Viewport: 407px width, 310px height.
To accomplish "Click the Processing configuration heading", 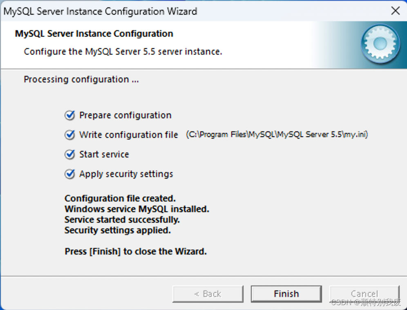I will (81, 79).
